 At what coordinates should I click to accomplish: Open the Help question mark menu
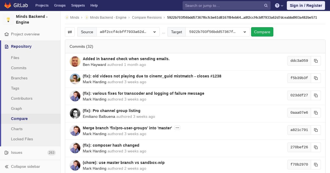pyautogui.click(x=279, y=5)
